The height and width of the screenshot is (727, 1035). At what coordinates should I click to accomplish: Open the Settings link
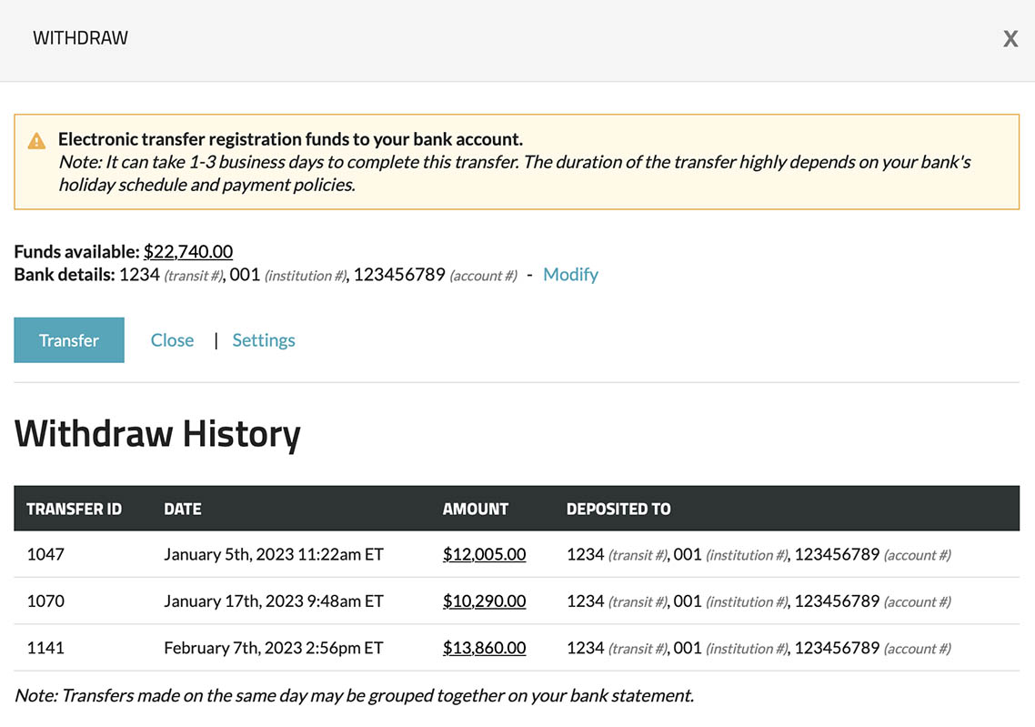[x=264, y=340]
